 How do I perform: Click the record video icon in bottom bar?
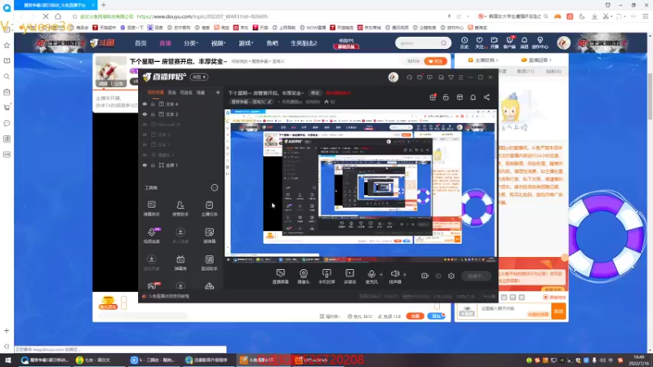tap(424, 276)
